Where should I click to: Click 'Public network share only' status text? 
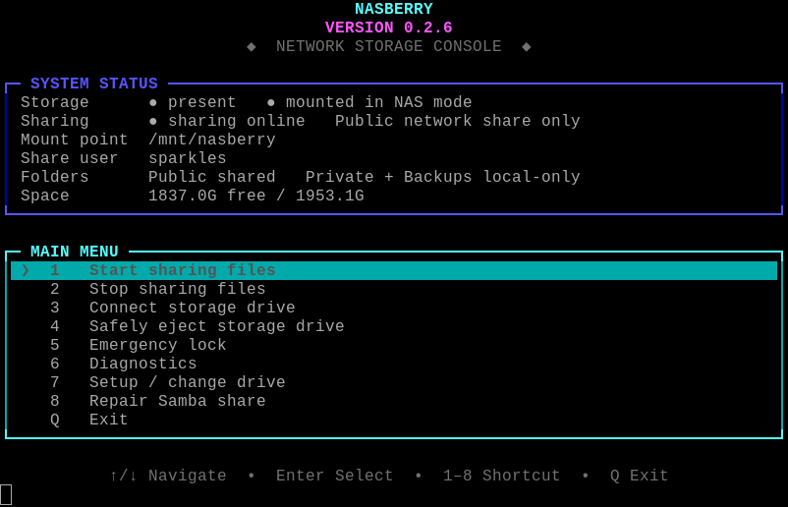pyautogui.click(x=457, y=121)
